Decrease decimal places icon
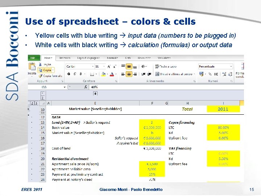Image resolution: width=261 pixels, height=196 pixels. coord(231,74)
